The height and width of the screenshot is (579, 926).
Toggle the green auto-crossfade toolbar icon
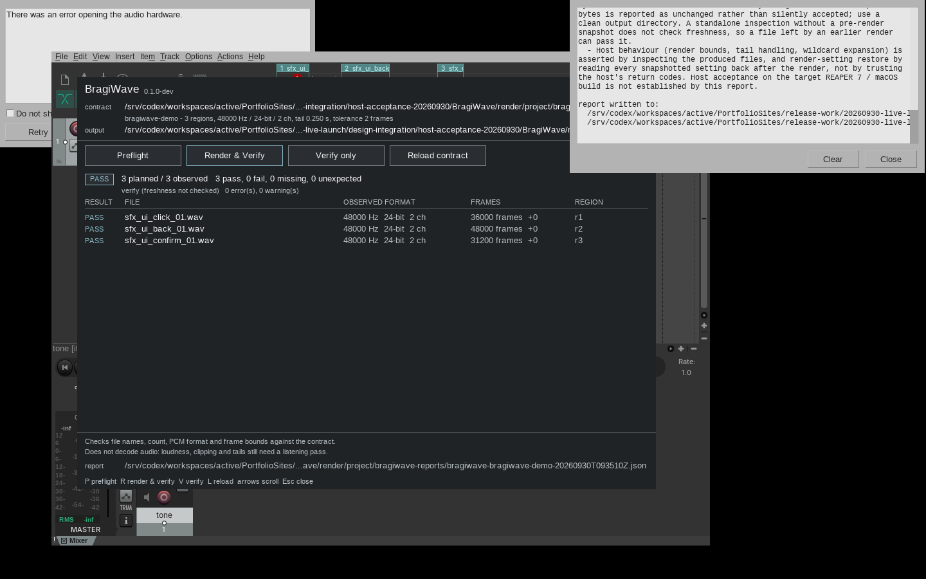(x=65, y=99)
